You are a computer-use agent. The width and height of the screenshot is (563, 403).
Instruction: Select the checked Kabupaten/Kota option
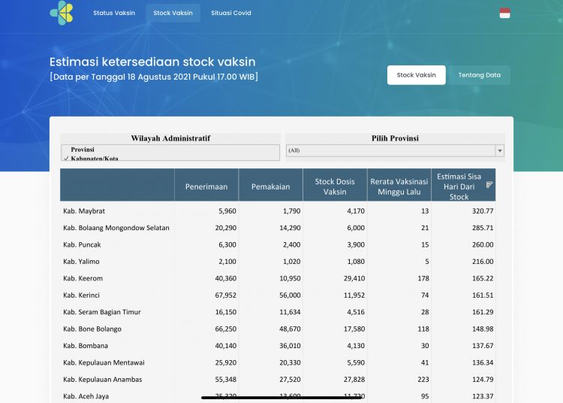(95, 158)
